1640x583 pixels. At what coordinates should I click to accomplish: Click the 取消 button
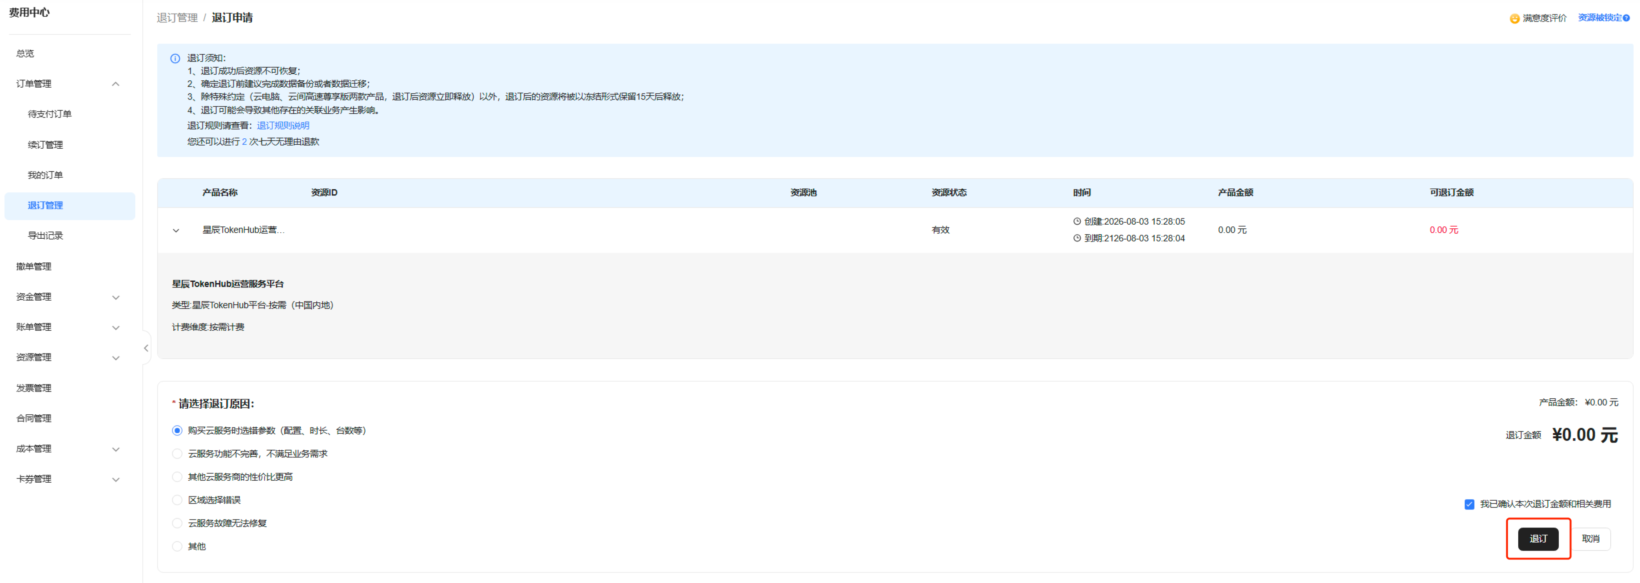click(x=1590, y=539)
